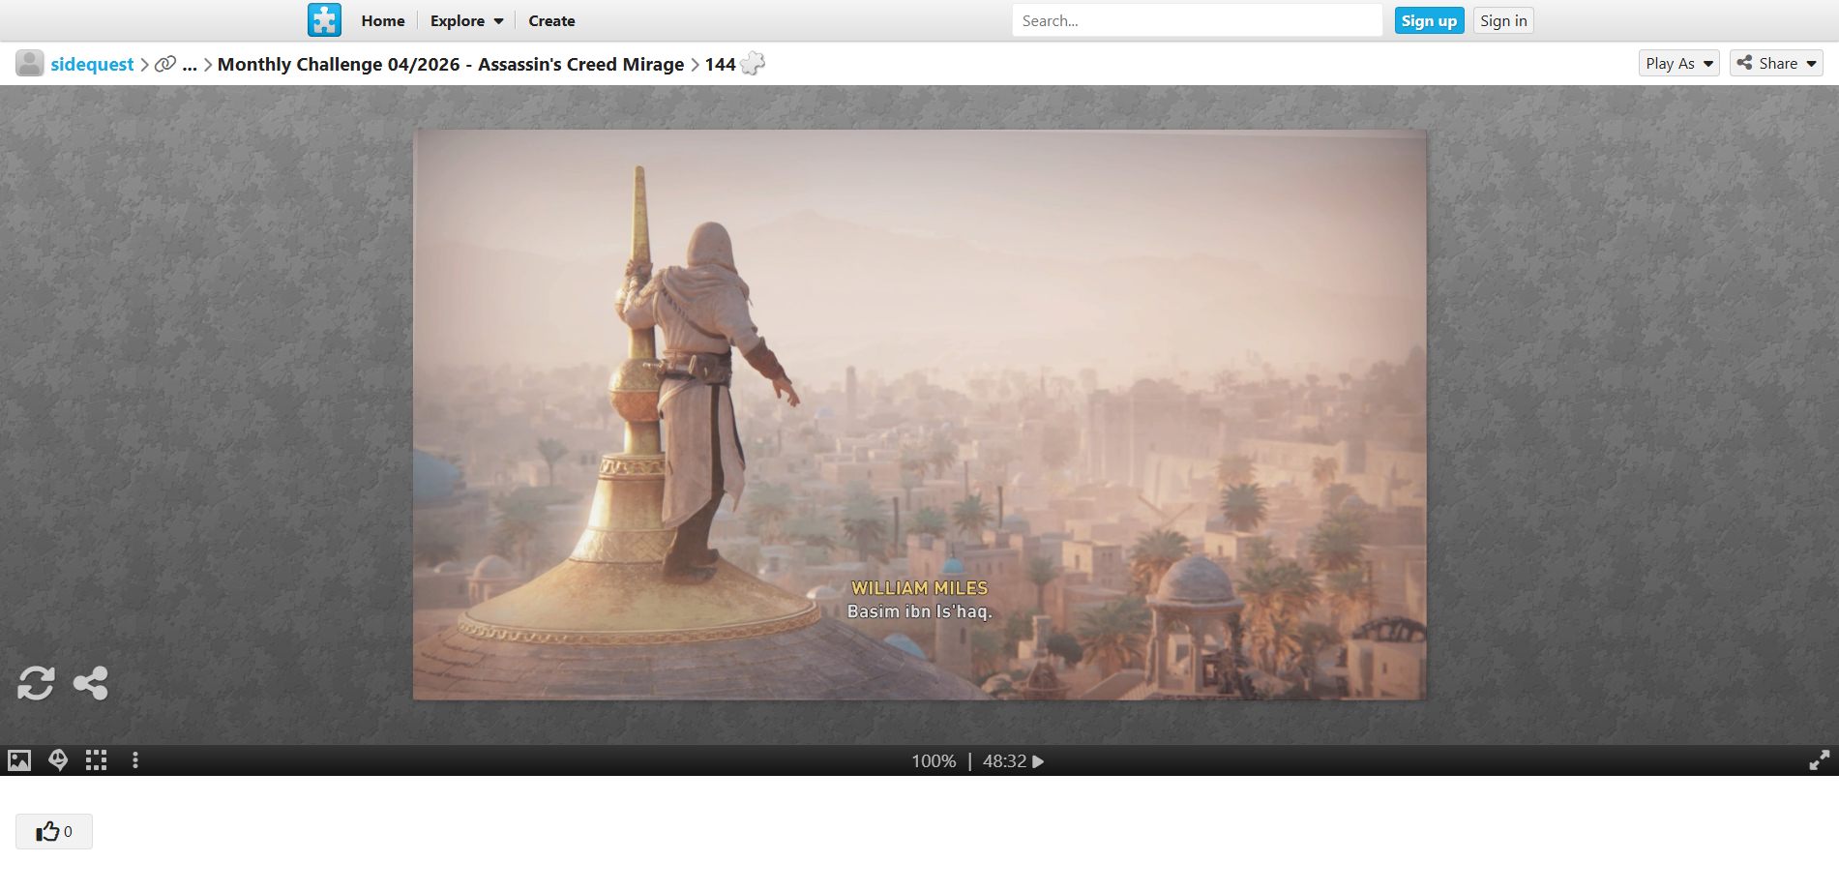
Task: Show the puzzle image preview icon
Action: [x=19, y=760]
